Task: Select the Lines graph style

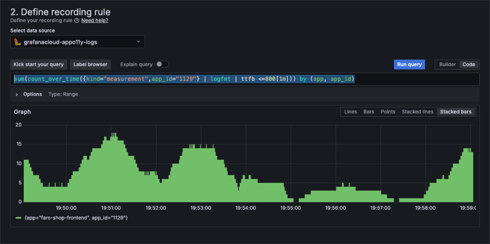Action: coord(351,112)
